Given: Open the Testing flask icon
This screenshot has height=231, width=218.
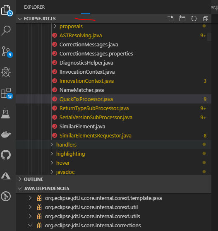Looking at the screenshot, I should 6,113.
